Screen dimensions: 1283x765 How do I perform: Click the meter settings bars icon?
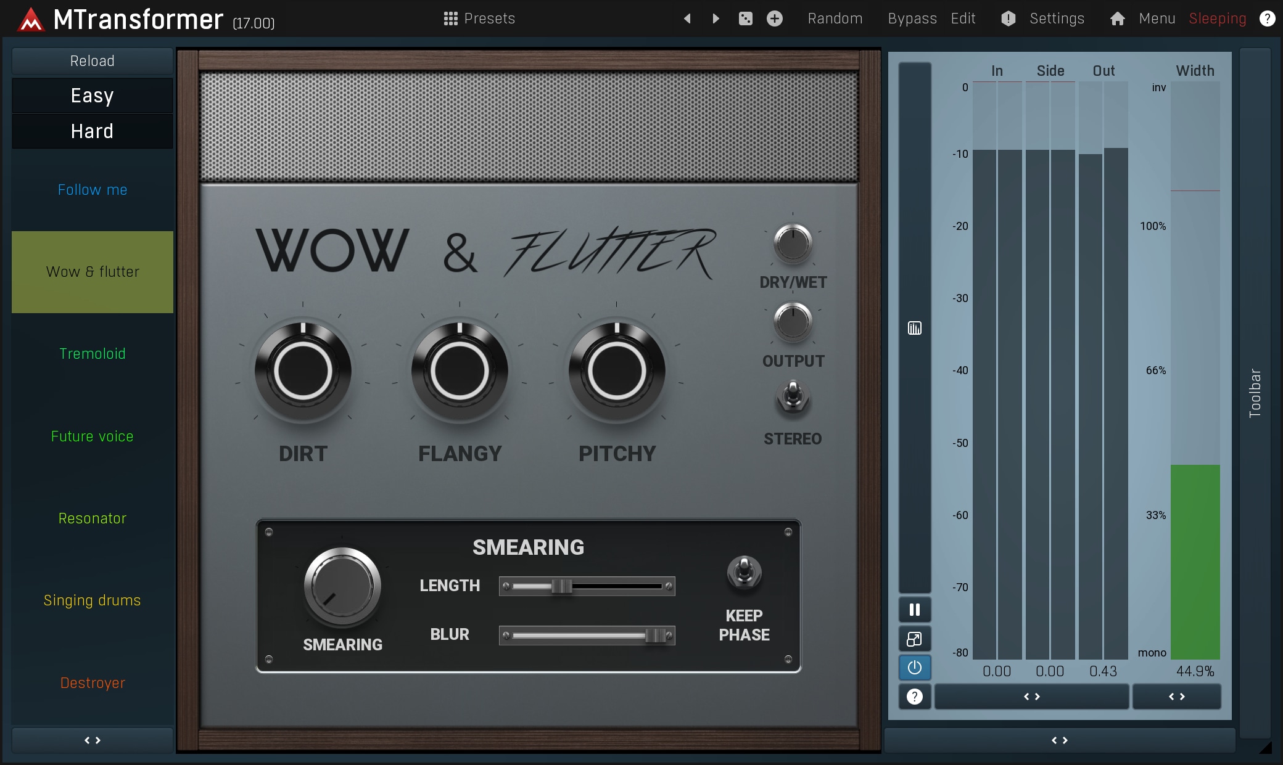pos(915,328)
